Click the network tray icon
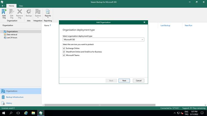207x116 pixels. (178, 113)
